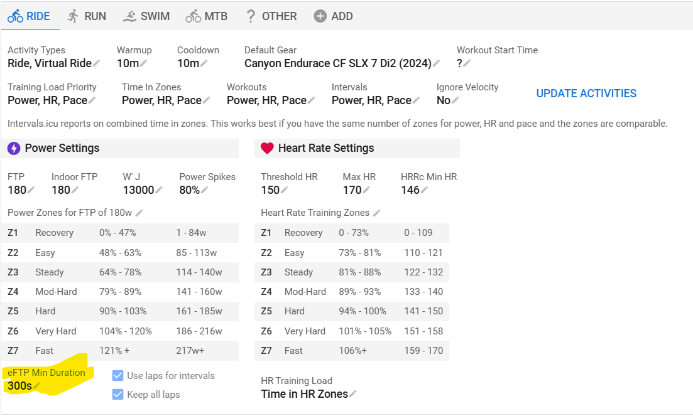
Task: Edit Power Spikes percentage pencil
Action: click(205, 190)
